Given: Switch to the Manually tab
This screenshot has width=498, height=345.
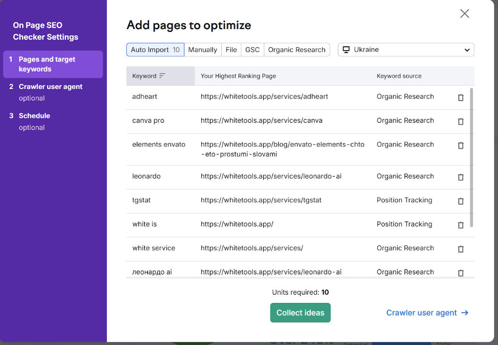Looking at the screenshot, I should [x=202, y=50].
